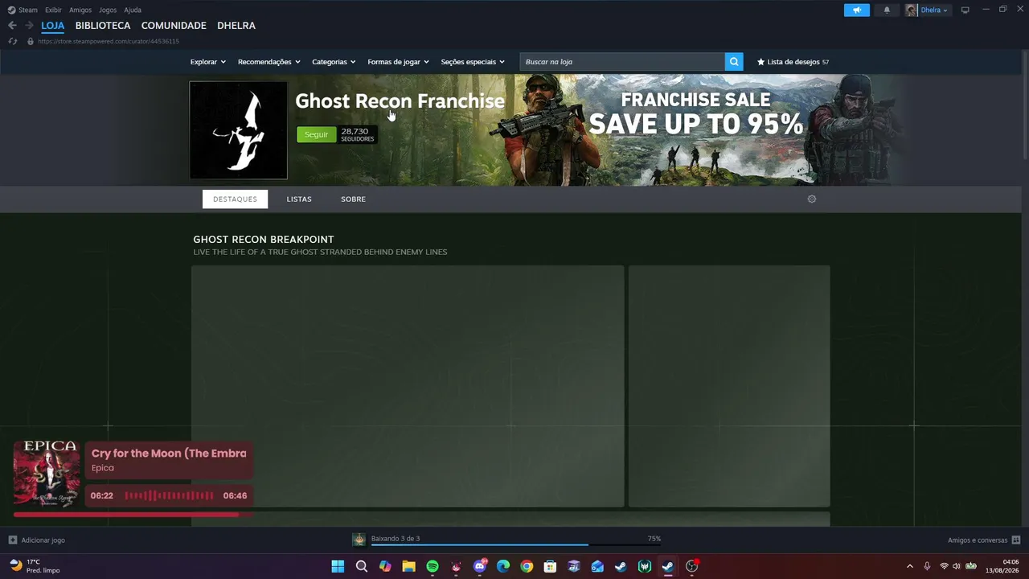This screenshot has width=1029, height=579.
Task: Open the Wi-Fi network tray icon
Action: coord(945,566)
